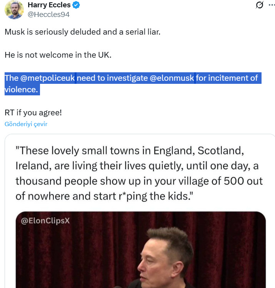
Task: Click the "Musk is seriously deluded" sentence
Action: point(82,32)
